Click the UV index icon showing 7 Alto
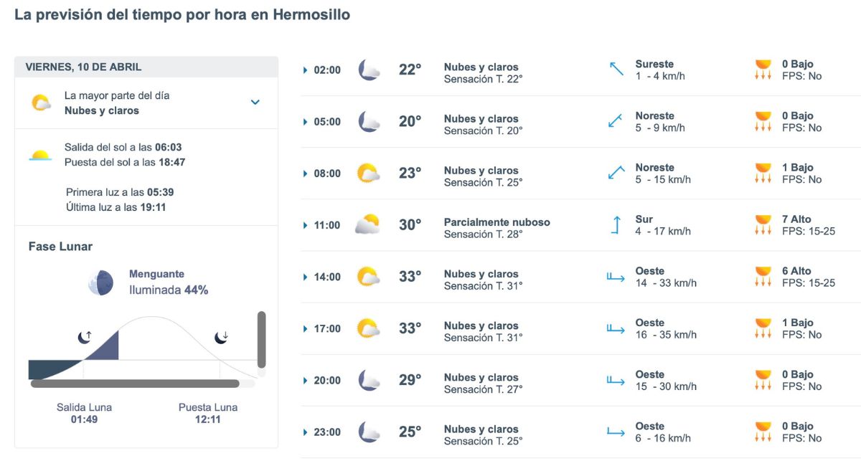 (x=763, y=225)
